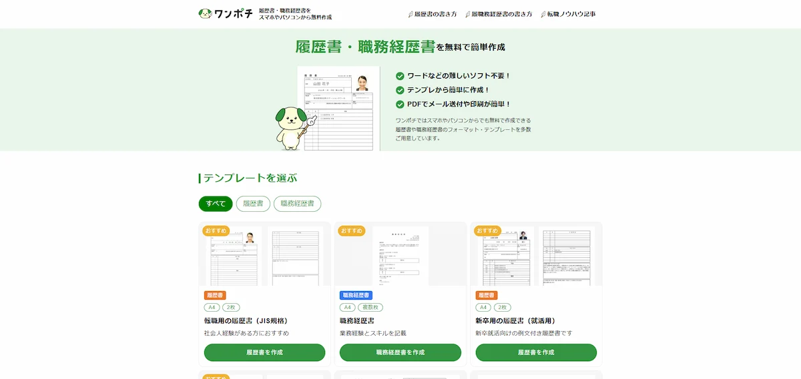This screenshot has width=801, height=379.
Task: Click the checkmark beside ワードなどの難しいソフト不要
Action: click(400, 76)
